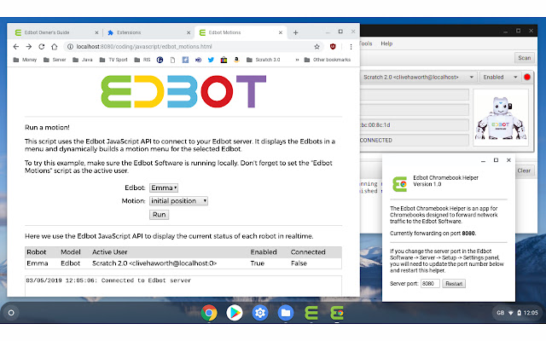Restart the Edbot Chromebook Helper
The width and height of the screenshot is (546, 341).
454,284
